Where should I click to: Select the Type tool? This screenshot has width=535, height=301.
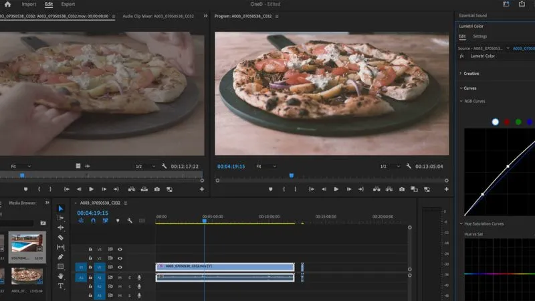[60, 286]
